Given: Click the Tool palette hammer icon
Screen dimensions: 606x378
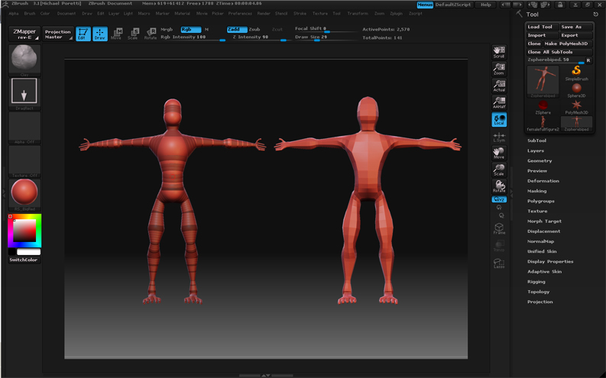Looking at the screenshot, I should tap(519, 14).
